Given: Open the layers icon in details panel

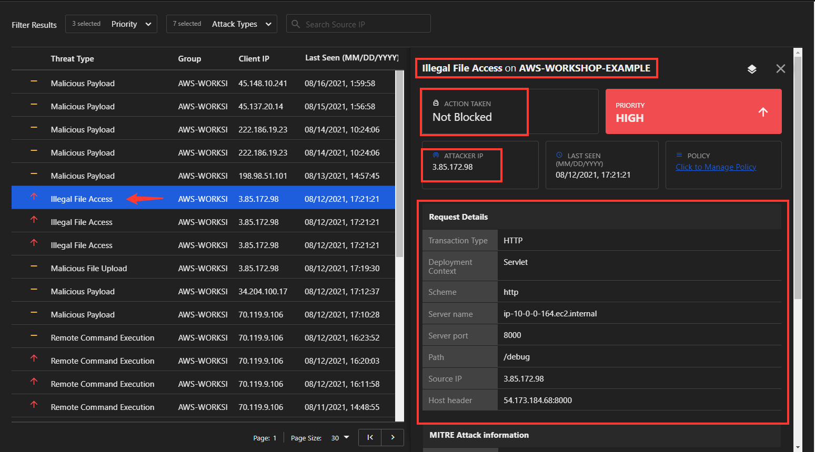Looking at the screenshot, I should coord(752,69).
